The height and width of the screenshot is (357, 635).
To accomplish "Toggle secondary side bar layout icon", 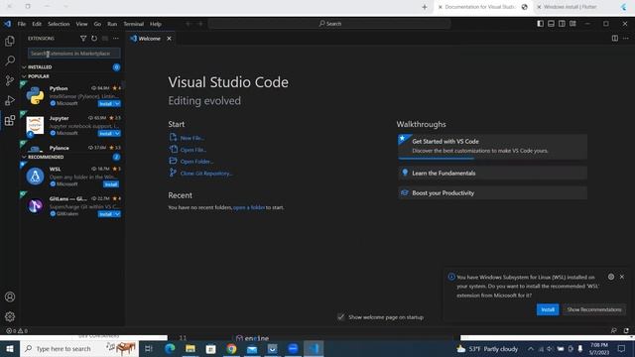I will click(563, 24).
